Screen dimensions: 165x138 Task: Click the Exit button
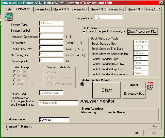[x=136, y=133]
